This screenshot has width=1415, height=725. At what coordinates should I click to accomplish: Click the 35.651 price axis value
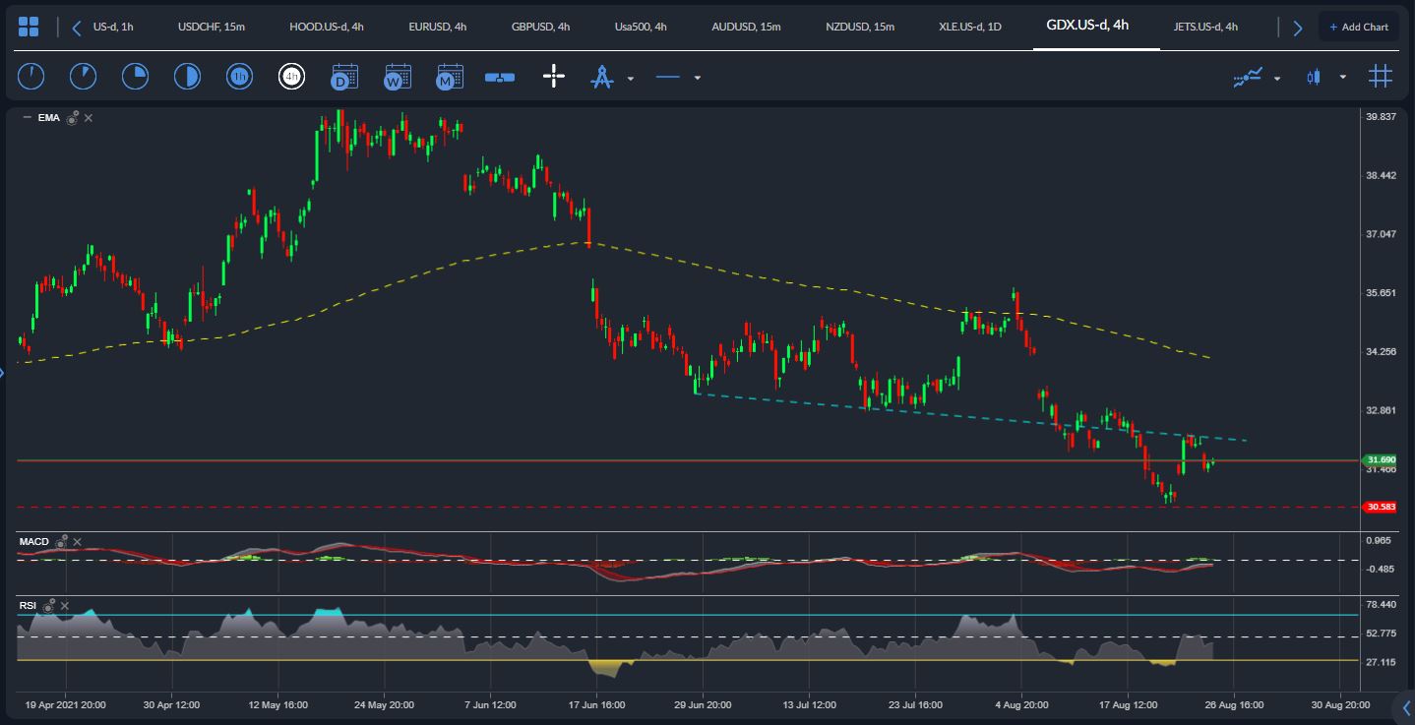[1382, 292]
